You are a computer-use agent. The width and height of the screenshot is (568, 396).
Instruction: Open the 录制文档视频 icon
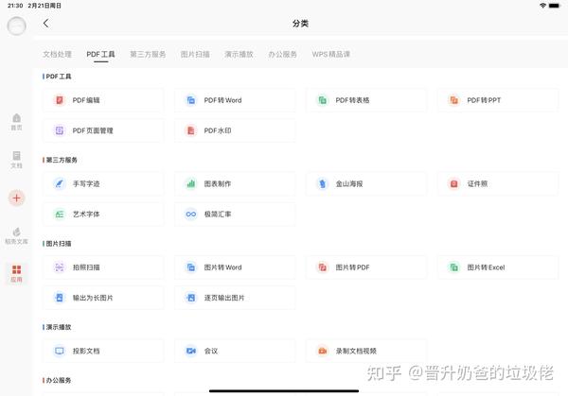[323, 351]
